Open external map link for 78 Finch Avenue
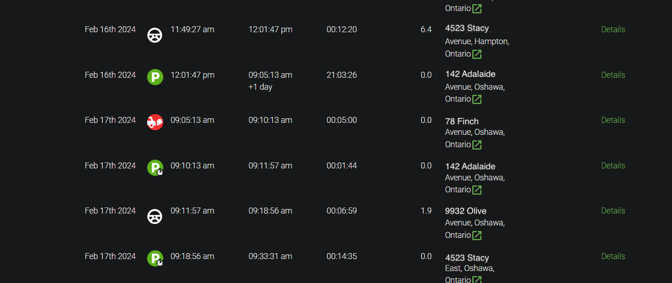The image size is (672, 283). pos(477,144)
